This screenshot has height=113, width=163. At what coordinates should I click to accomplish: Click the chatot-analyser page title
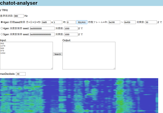pyautogui.click(x=19, y=3)
